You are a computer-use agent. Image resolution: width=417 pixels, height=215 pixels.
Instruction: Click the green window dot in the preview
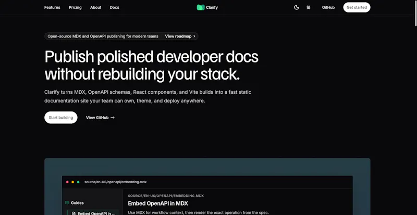tap(78, 182)
